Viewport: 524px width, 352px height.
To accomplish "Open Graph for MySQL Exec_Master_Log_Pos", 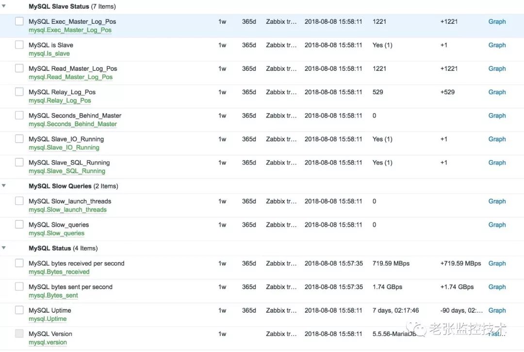I will tap(497, 21).
